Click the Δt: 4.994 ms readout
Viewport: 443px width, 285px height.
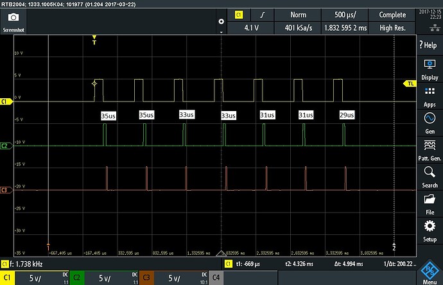pos(349,264)
